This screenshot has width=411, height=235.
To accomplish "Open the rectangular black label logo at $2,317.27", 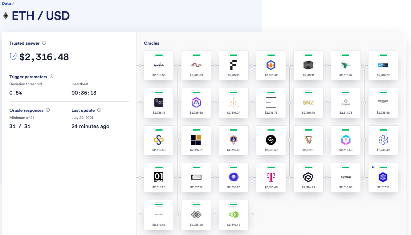I will click(196, 177).
